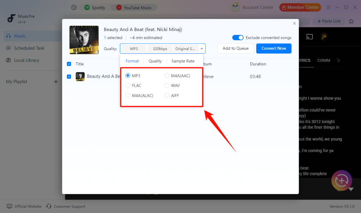This screenshot has width=361, height=213.
Task: Open Account Center
Action: 258,7
